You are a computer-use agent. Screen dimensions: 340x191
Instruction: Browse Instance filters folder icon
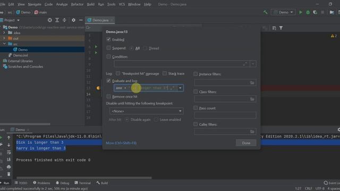[x=252, y=83]
